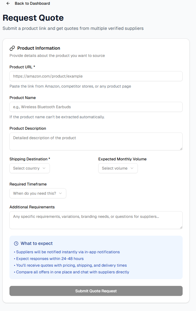The height and width of the screenshot is (311, 196).
Task: Click the Expected Monthly Volume label
Action: point(122,159)
